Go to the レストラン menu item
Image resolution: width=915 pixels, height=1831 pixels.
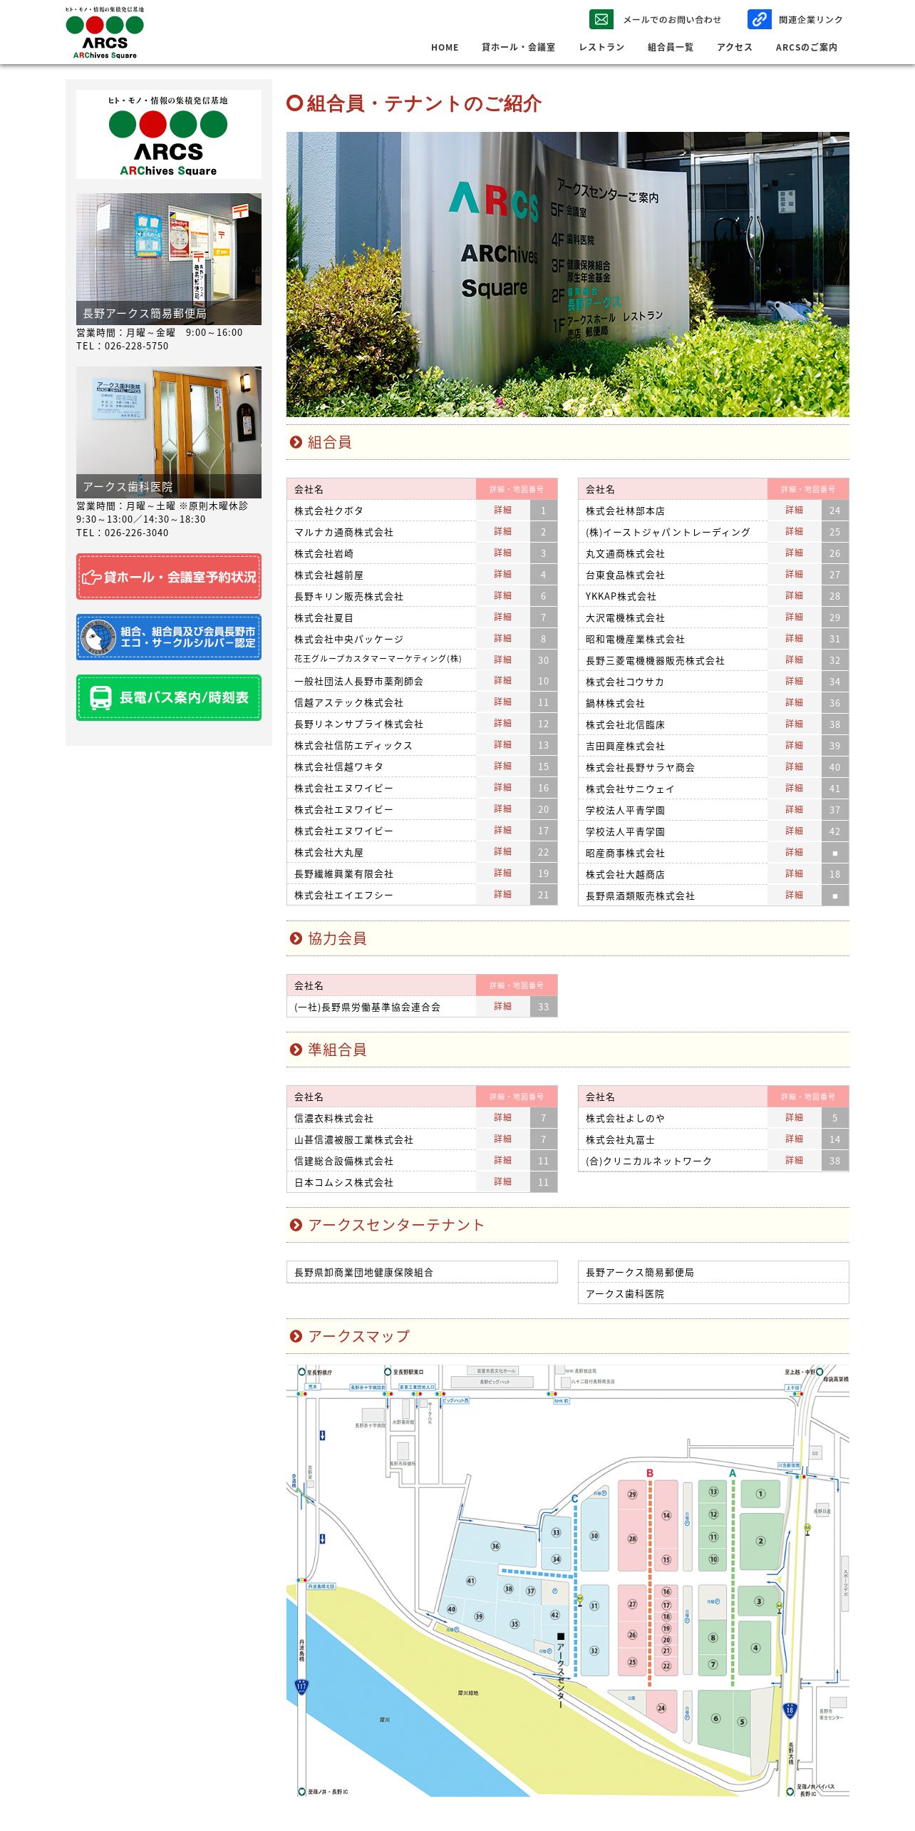(x=601, y=47)
